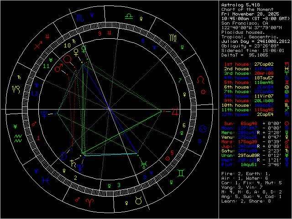Click the Scorpio sign glyph on the wheel
Viewport: 292px width, 219px height.
tap(80, 18)
